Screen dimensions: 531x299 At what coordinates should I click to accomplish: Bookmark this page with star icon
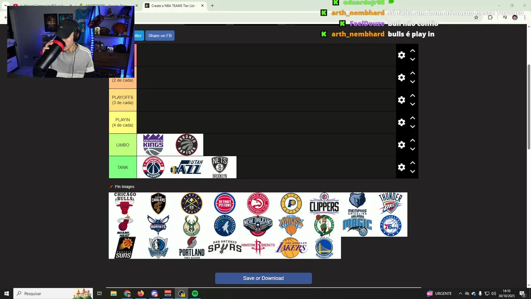(476, 17)
